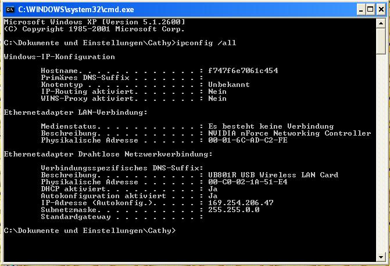Minimize the cmd.exe window
Image resolution: width=390 pixels, height=266 pixels.
(x=361, y=10)
